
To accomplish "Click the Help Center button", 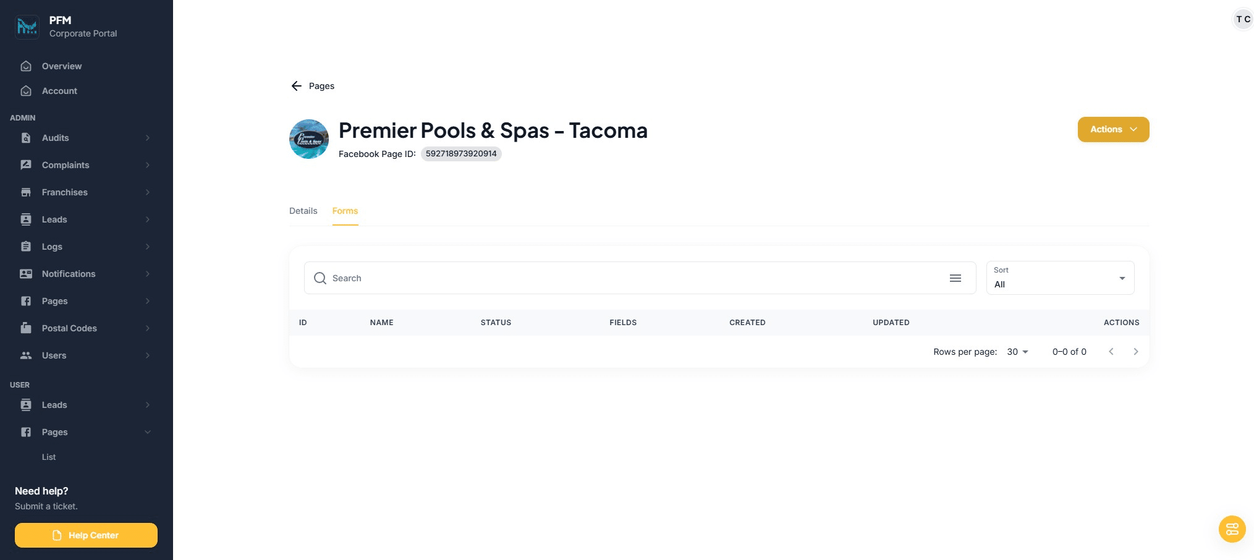I will [x=86, y=535].
